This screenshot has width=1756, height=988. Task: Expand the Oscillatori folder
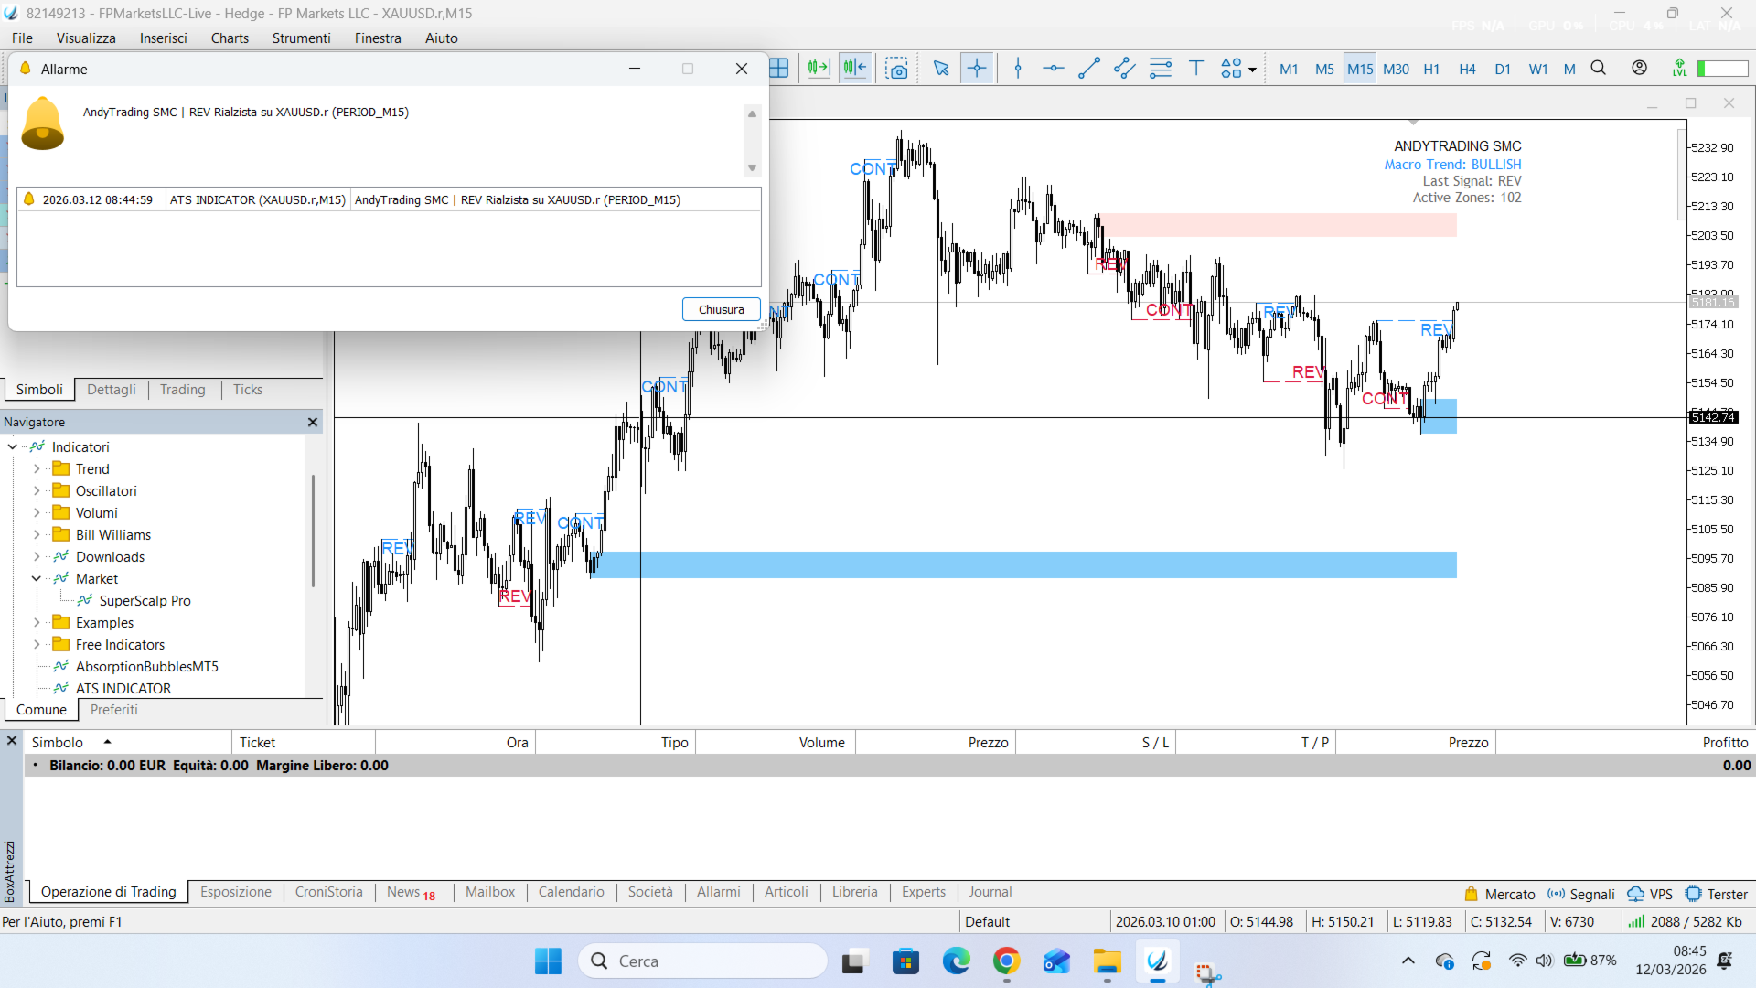pyautogui.click(x=37, y=491)
